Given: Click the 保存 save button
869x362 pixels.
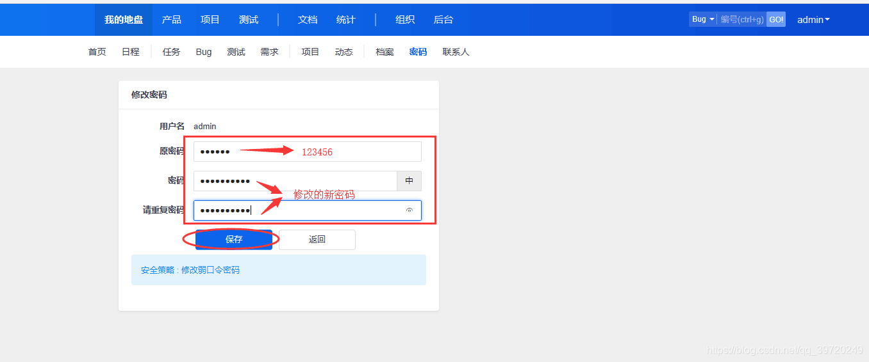Looking at the screenshot, I should point(234,239).
